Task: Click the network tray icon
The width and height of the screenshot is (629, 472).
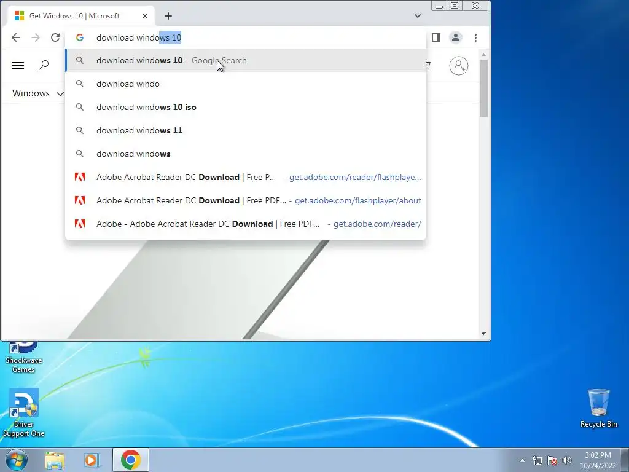Action: coord(537,460)
